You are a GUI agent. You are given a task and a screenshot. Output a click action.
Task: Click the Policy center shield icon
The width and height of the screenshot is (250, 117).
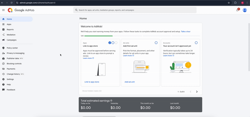pos(3,48)
